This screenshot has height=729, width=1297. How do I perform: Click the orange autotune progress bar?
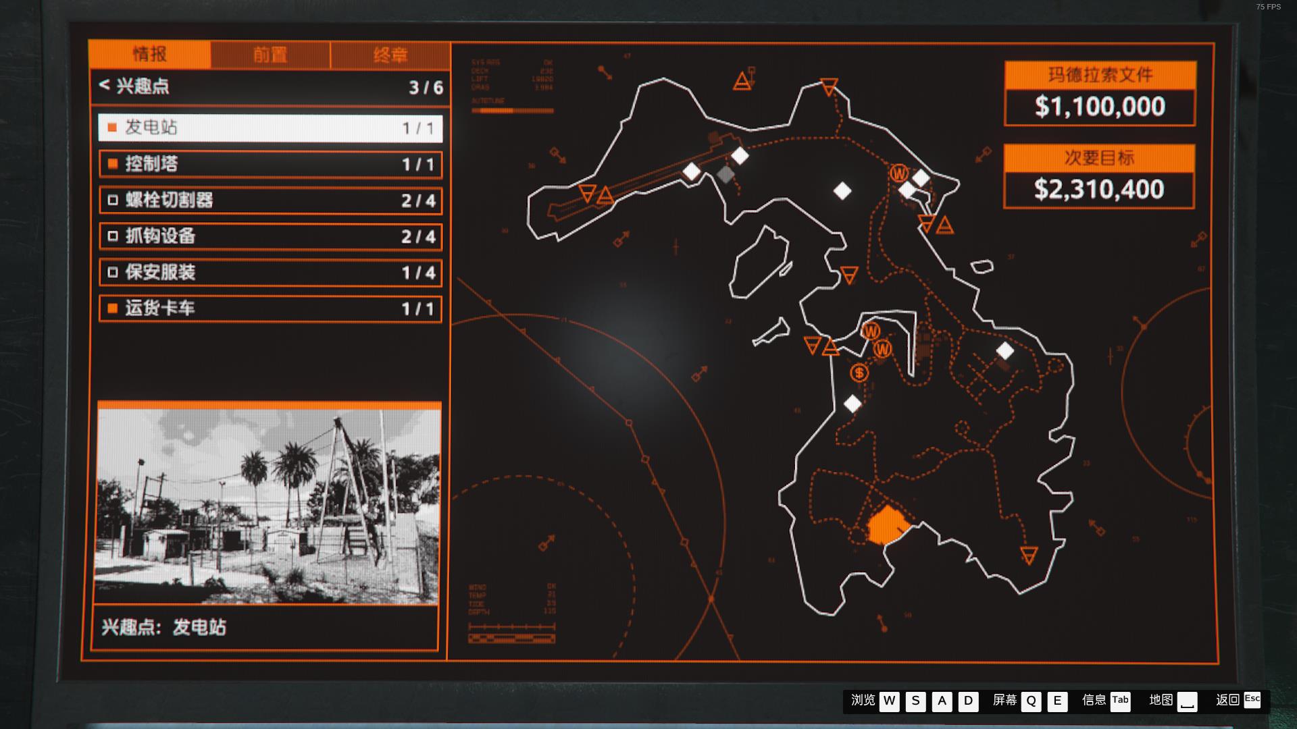pos(513,110)
